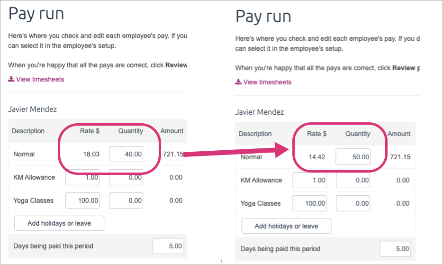Open the View timesheets link in left panel

click(40, 79)
